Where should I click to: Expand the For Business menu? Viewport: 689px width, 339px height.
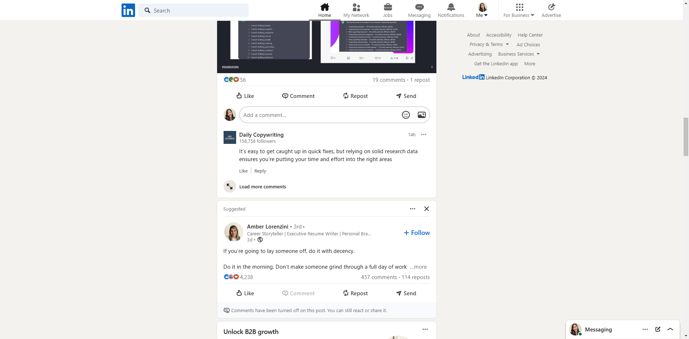pyautogui.click(x=519, y=10)
